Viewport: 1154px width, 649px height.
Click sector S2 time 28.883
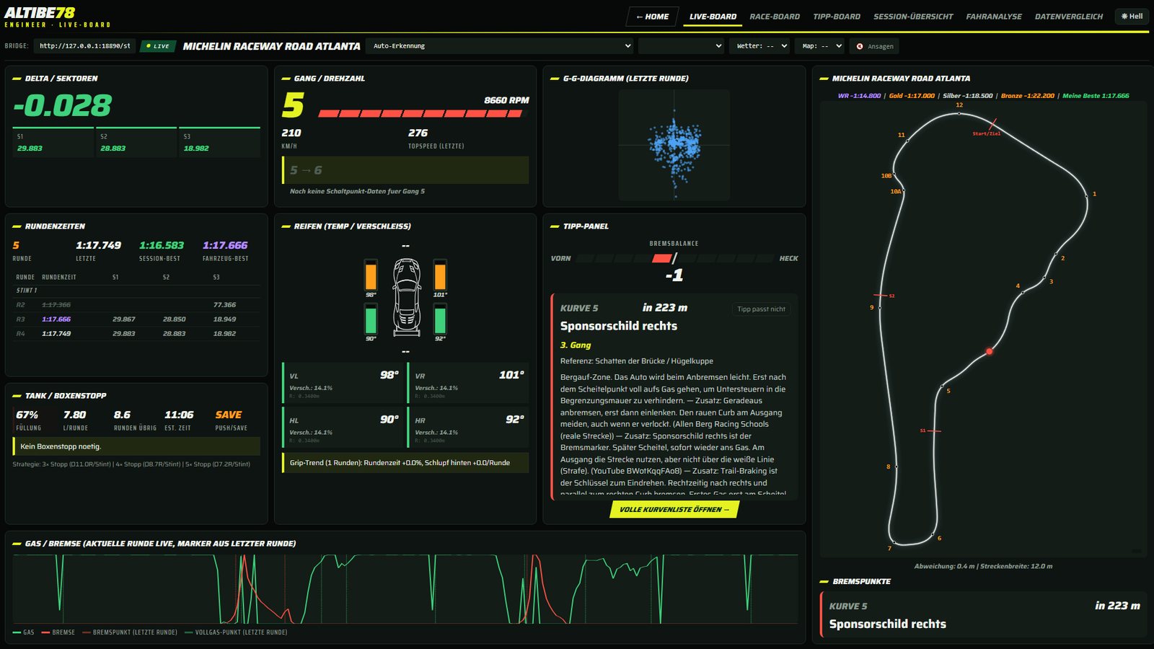(x=113, y=148)
